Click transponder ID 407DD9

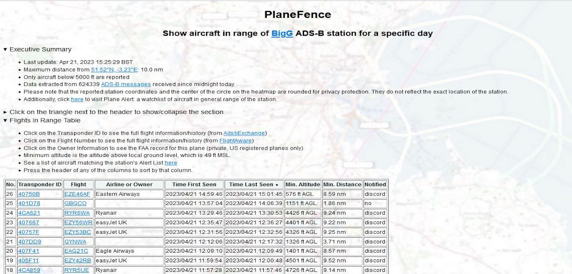(x=29, y=242)
